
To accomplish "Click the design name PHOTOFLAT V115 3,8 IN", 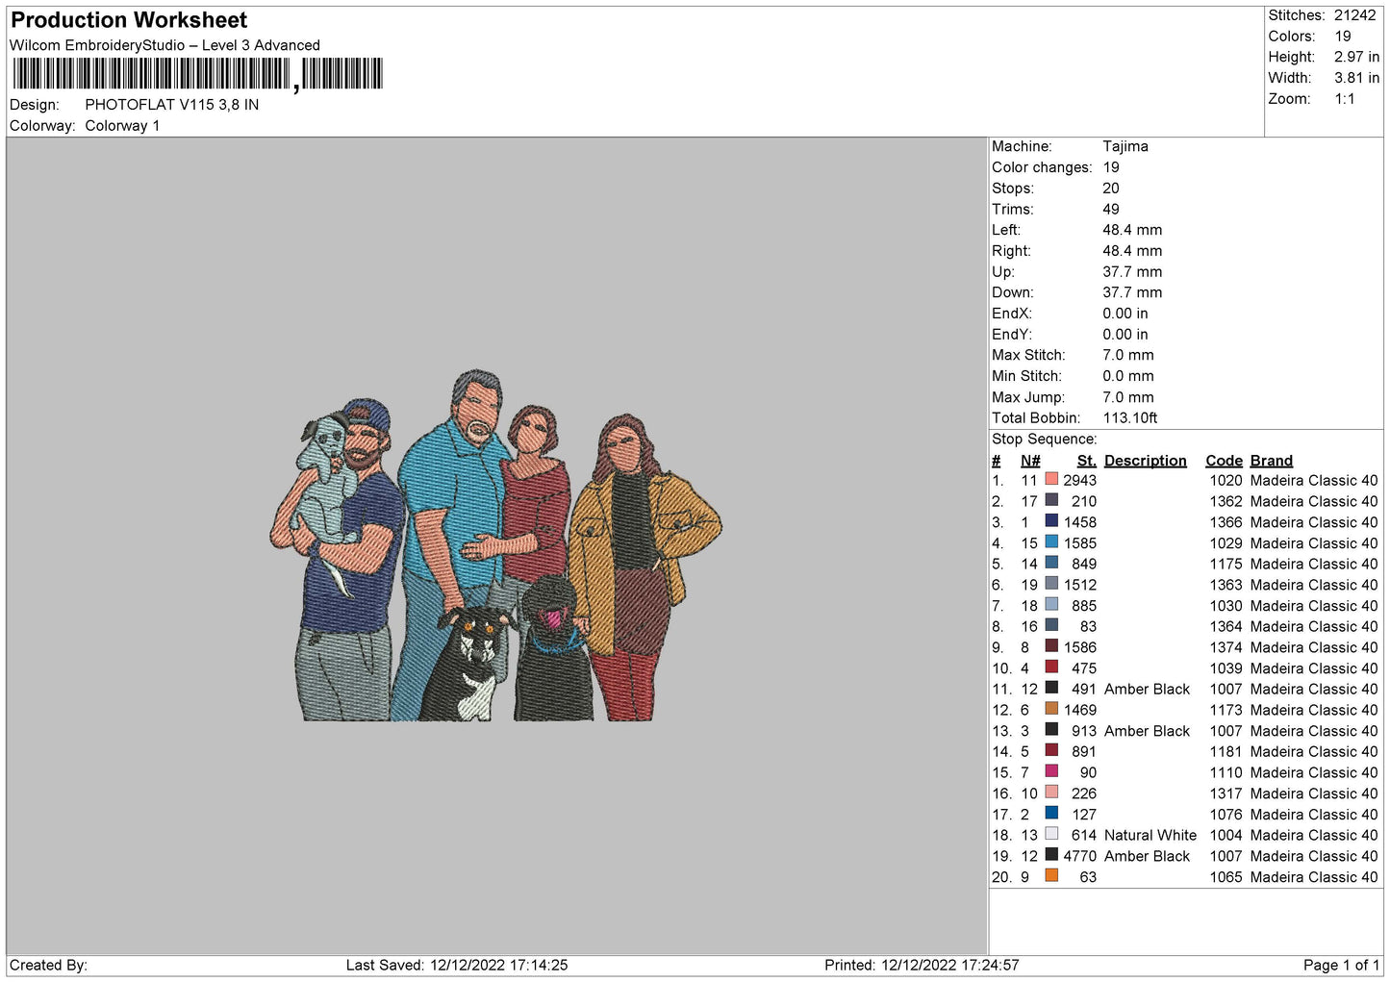I will pyautogui.click(x=172, y=105).
